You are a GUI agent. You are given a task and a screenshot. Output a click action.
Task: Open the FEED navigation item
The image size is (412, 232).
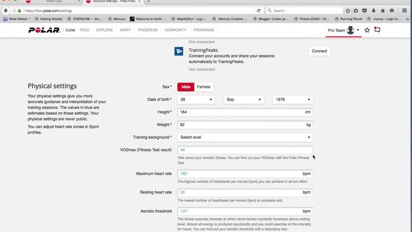click(x=84, y=30)
